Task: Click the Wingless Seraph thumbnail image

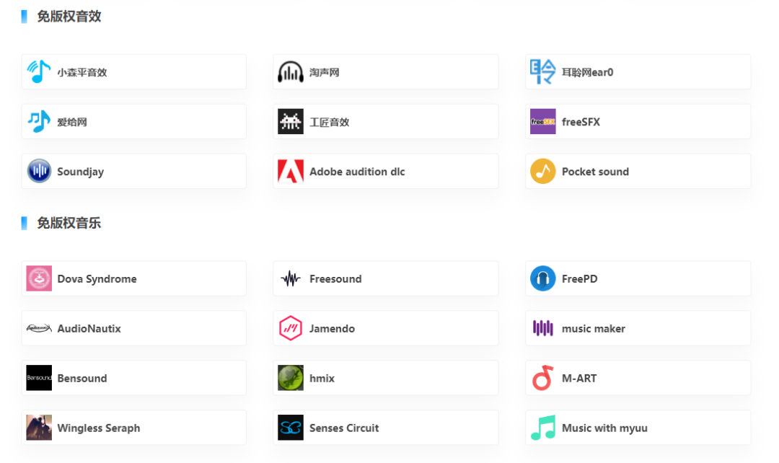Action: [x=38, y=428]
